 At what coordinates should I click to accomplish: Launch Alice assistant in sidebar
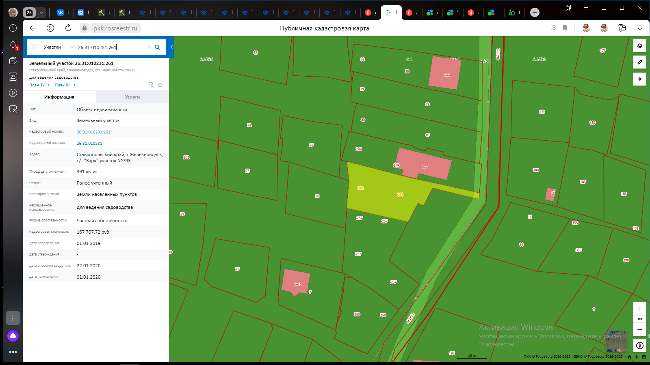click(13, 336)
